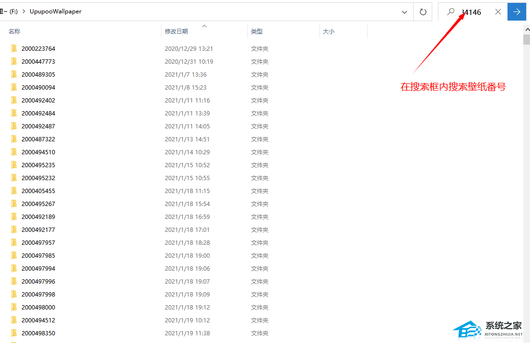Screen dimensions: 530x343
Task: Click the 大小 column header
Action: [x=329, y=31]
